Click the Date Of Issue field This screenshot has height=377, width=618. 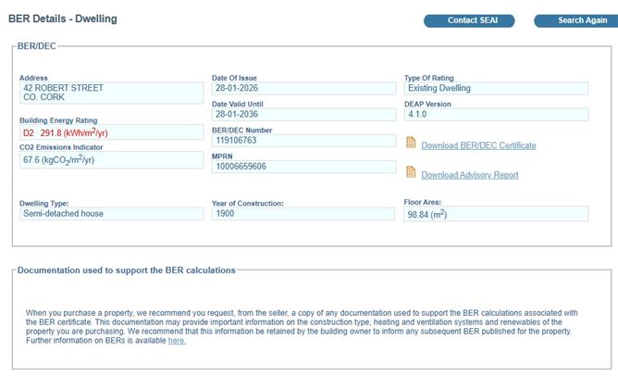pyautogui.click(x=303, y=88)
